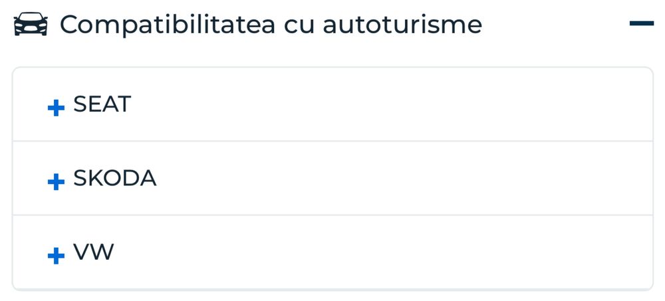Expand the SEAT accordion row

click(x=332, y=104)
